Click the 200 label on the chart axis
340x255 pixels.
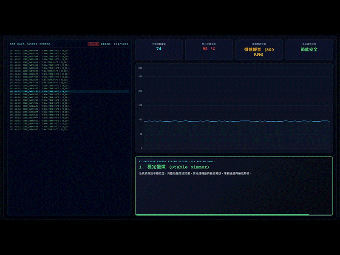pyautogui.click(x=140, y=91)
